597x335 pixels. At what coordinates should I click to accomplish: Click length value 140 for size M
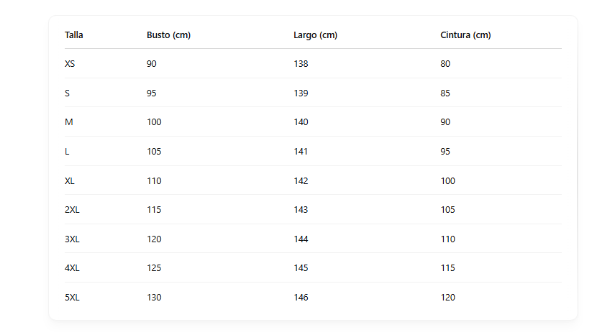301,122
